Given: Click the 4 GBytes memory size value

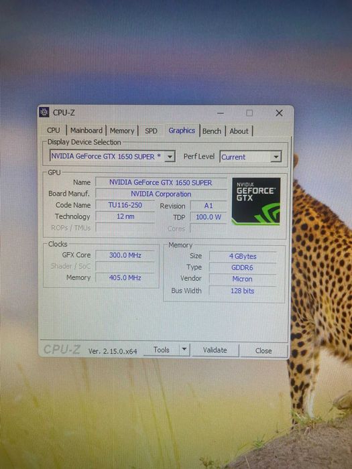Looking at the screenshot, I should point(243,257).
